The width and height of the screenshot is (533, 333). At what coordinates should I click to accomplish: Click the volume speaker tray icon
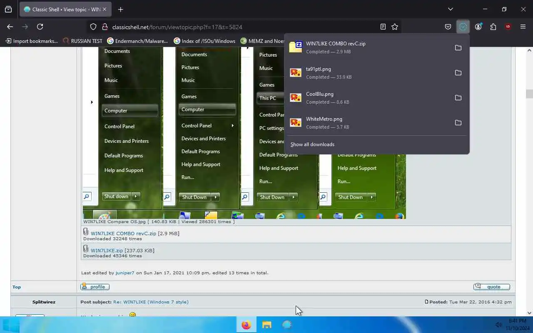click(498, 325)
